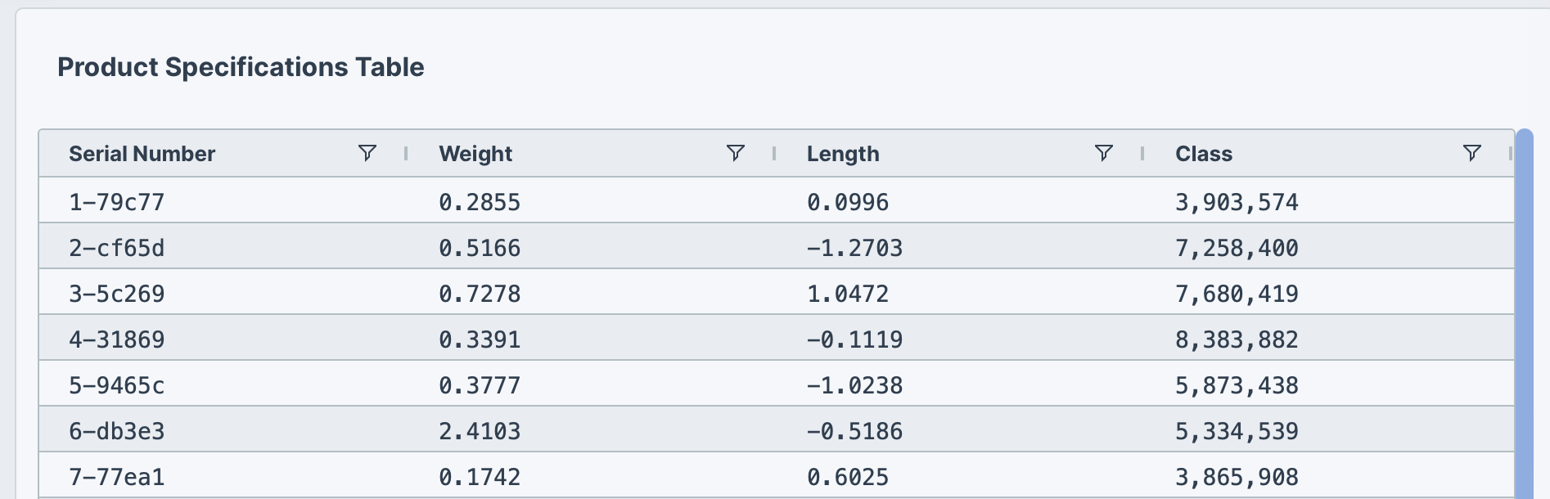Click the weight value 2.4103 for 6-db3e3

click(480, 430)
